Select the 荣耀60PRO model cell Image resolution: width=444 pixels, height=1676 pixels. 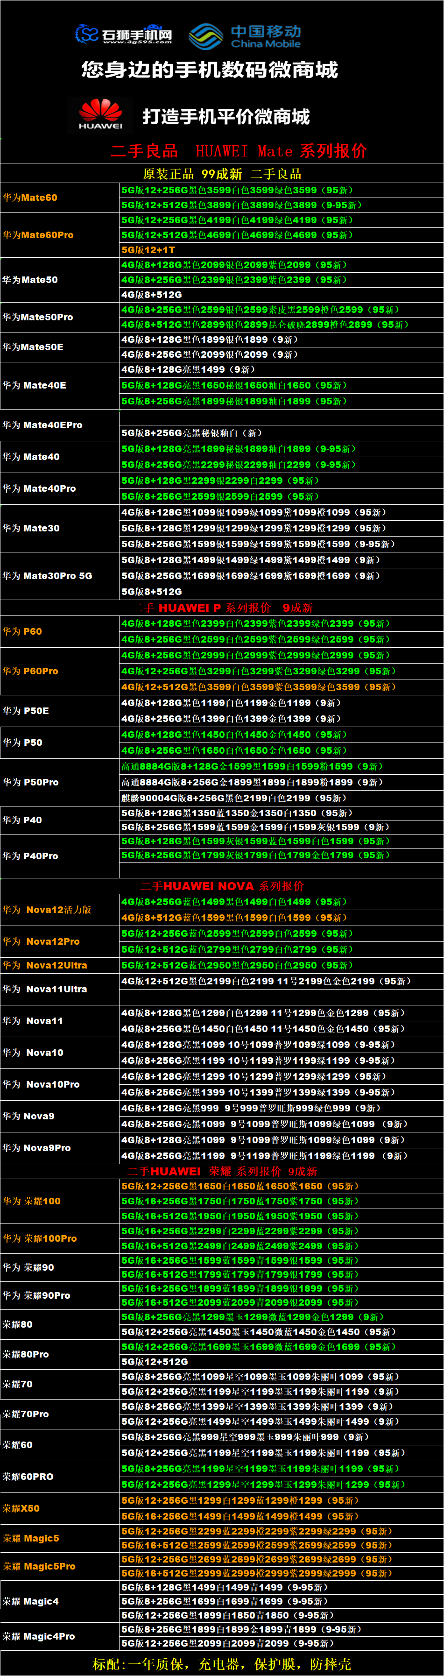[59, 1476]
